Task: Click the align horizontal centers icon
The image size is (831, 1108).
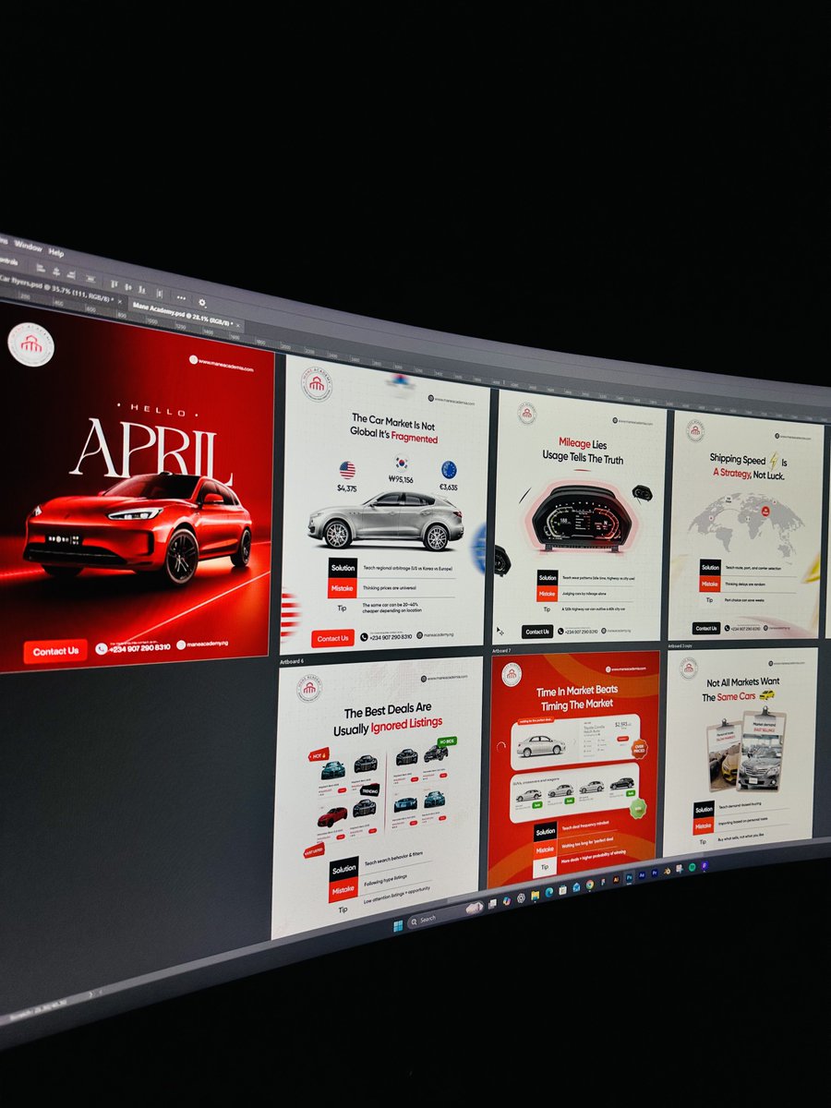Action: pyautogui.click(x=56, y=271)
